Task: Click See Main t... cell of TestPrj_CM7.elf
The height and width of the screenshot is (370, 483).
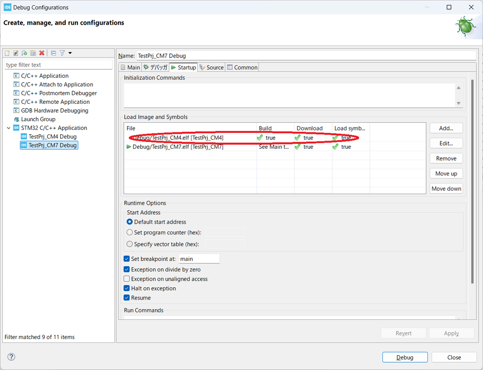Action: pyautogui.click(x=276, y=147)
